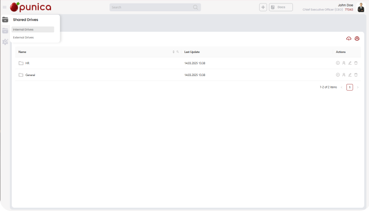
Task: Choose Internal Drives menu item
Action: coord(33,29)
